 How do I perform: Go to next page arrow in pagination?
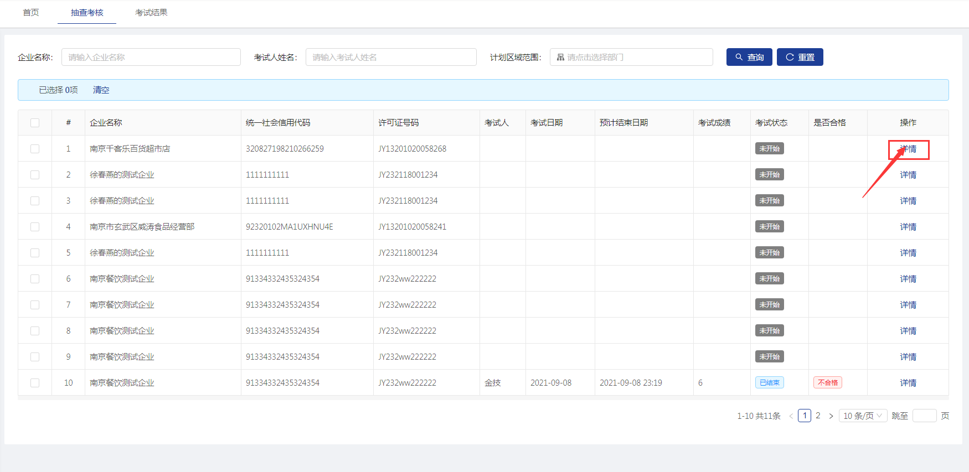pos(831,416)
